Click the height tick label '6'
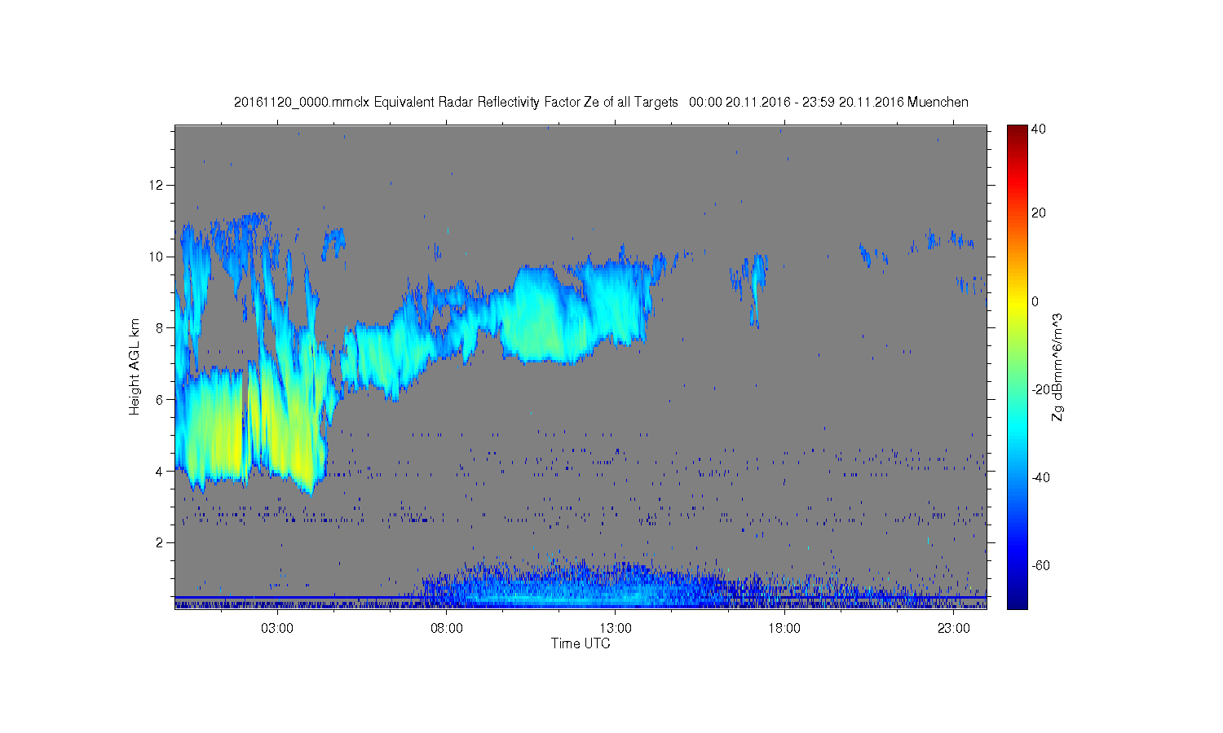Screen dimensions: 1223x733 click(x=161, y=399)
